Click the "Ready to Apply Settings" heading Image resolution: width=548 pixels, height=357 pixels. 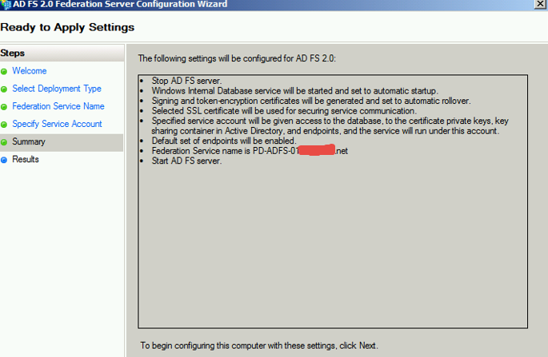pos(67,28)
